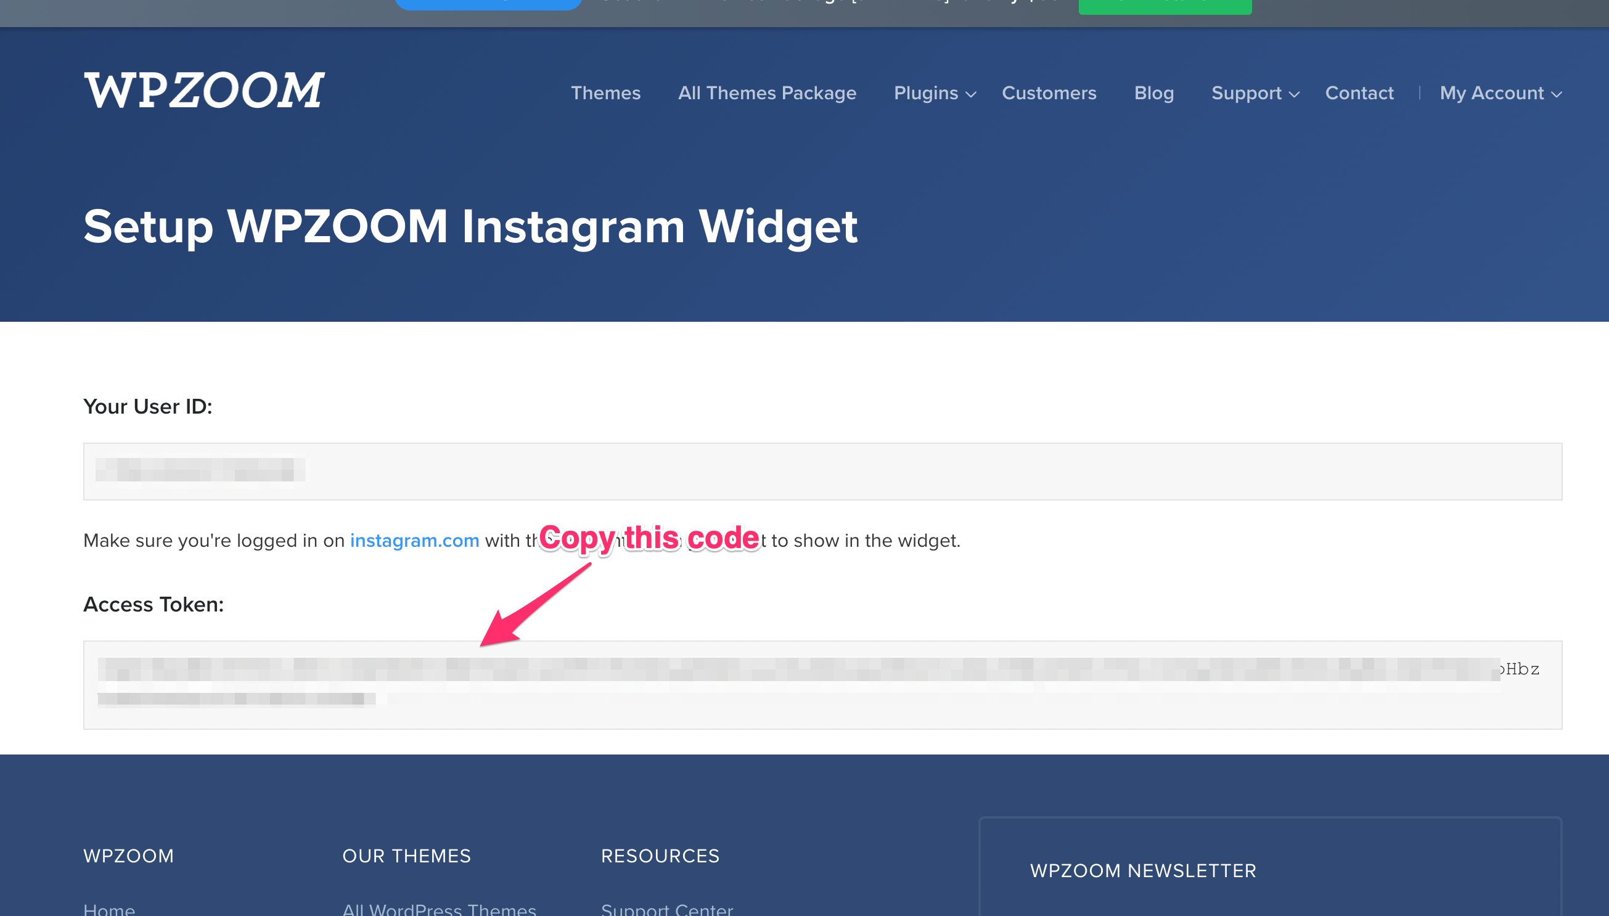Expand the Plugins dropdown

pos(935,93)
